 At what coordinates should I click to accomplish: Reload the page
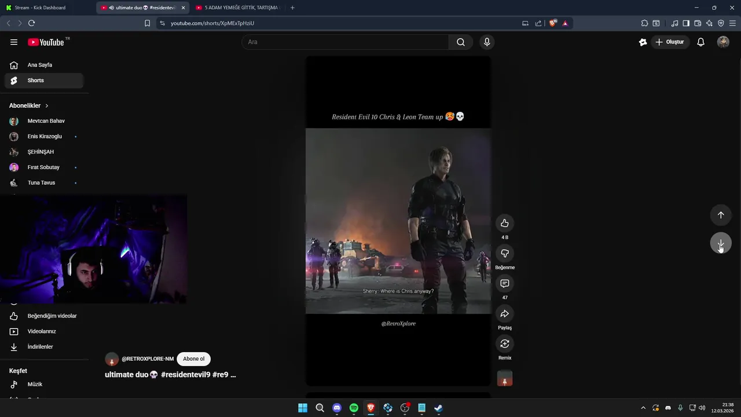pyautogui.click(x=31, y=23)
